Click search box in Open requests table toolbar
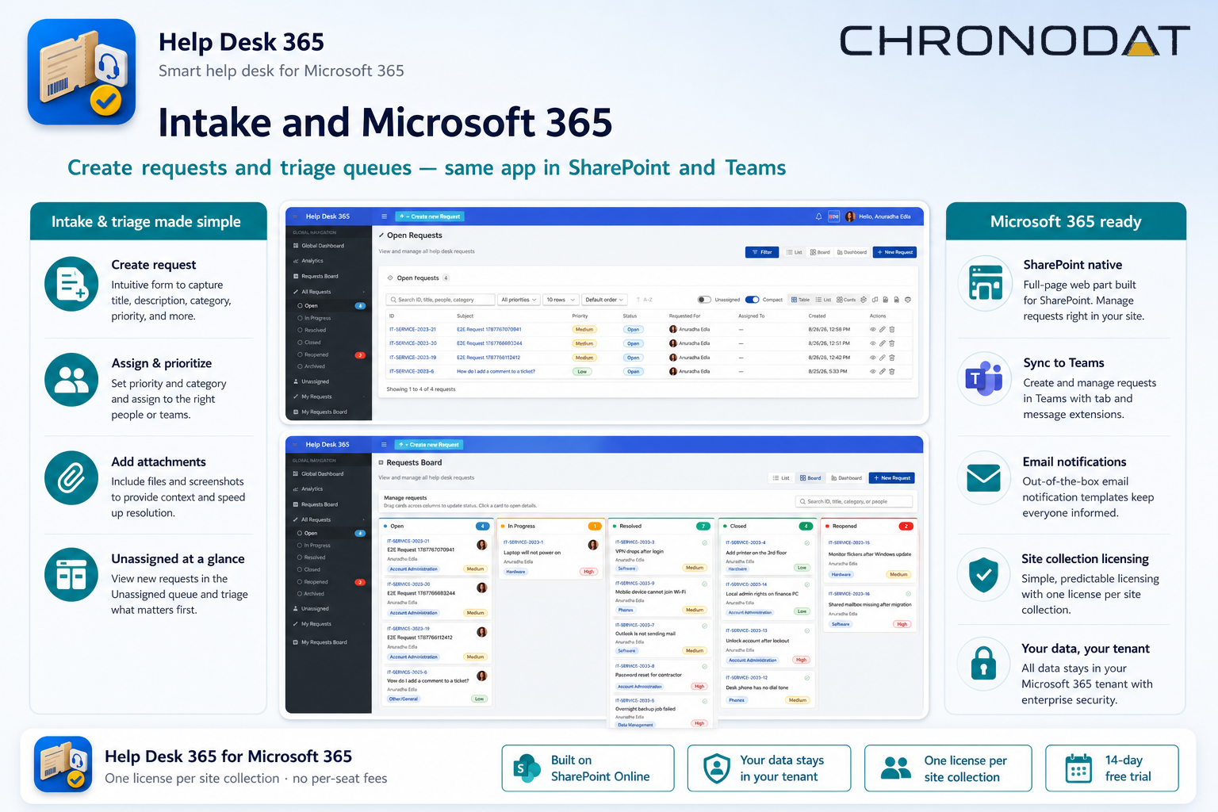The width and height of the screenshot is (1218, 812). (x=440, y=300)
